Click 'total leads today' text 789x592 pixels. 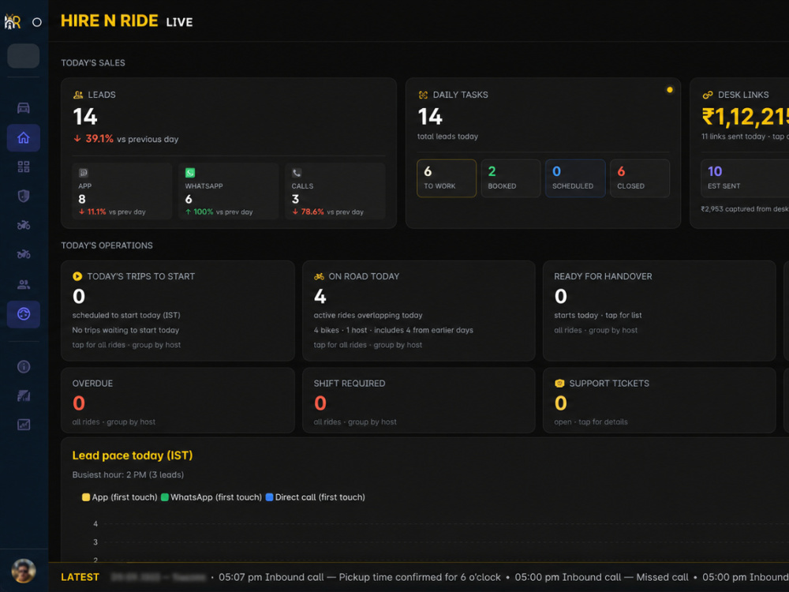pos(448,137)
